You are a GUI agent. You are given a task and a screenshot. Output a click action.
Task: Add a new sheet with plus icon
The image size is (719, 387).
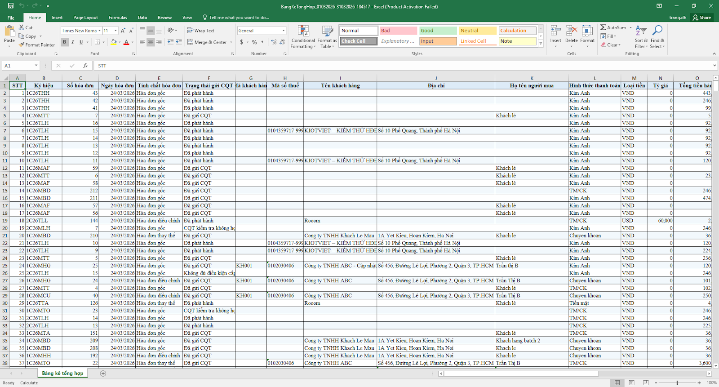103,374
